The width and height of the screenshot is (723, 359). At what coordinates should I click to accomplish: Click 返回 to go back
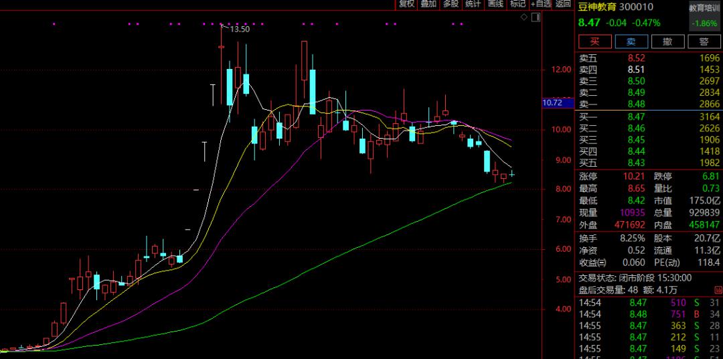(x=563, y=4)
